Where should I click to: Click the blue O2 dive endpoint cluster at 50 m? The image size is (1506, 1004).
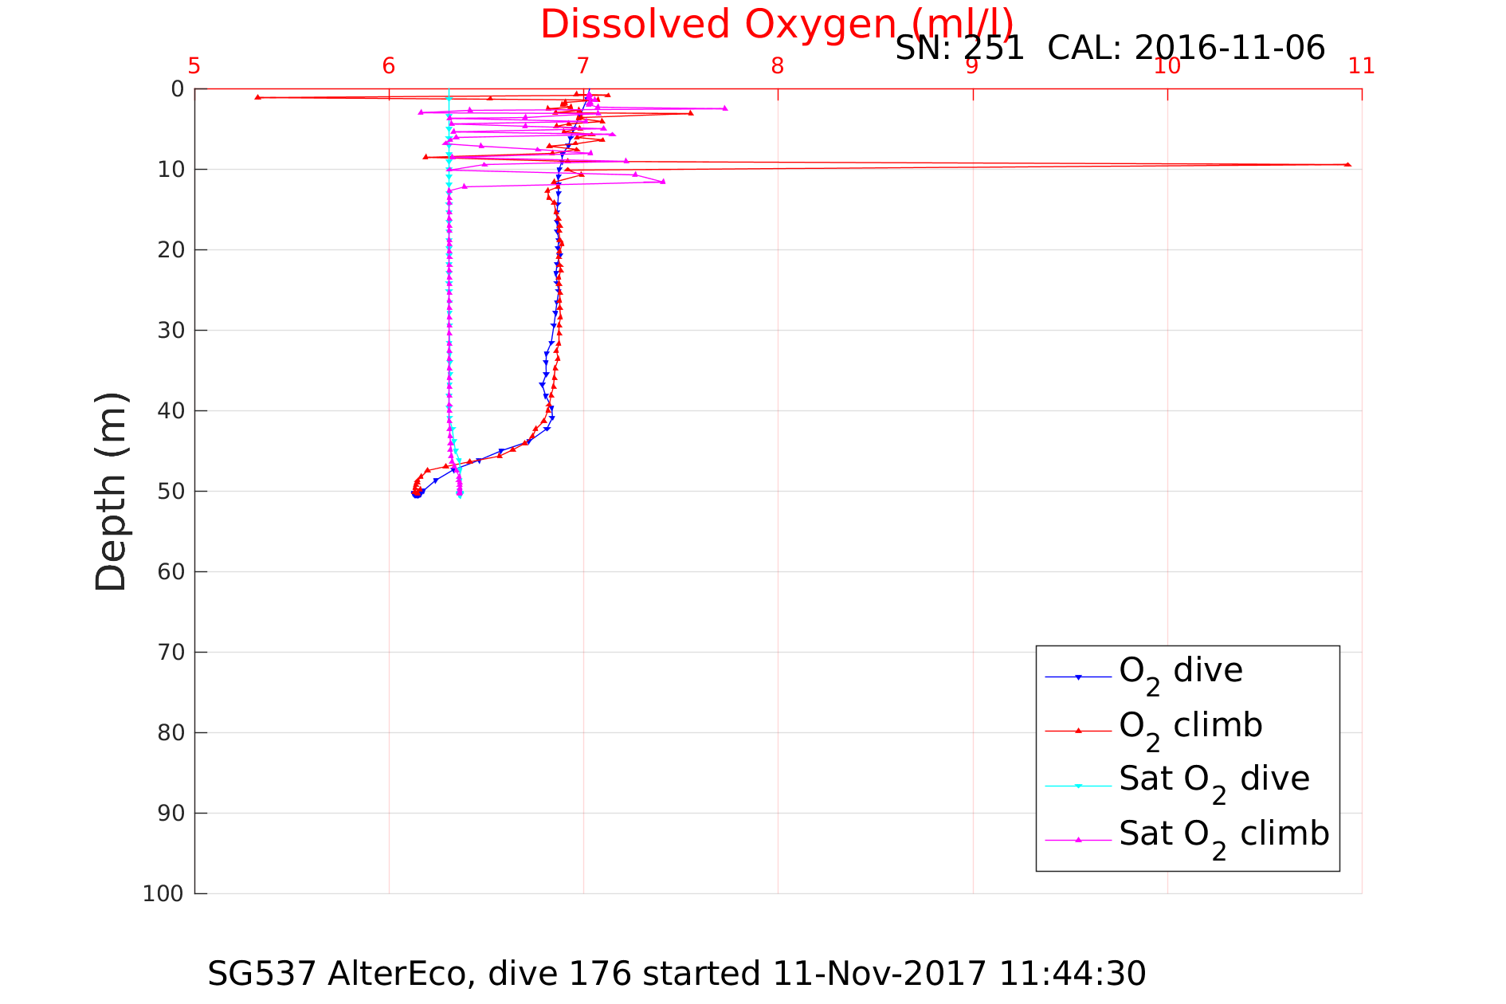[417, 494]
